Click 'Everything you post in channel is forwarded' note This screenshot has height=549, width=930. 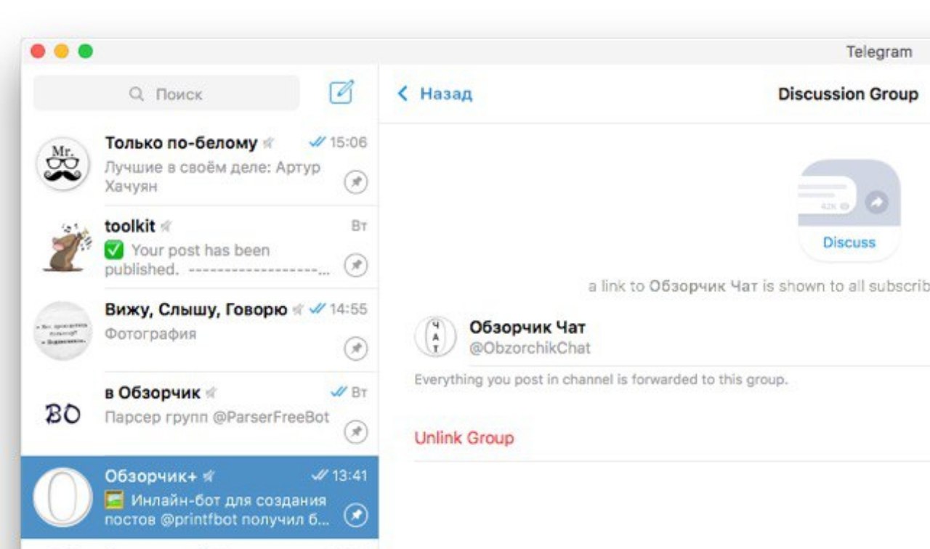tap(601, 379)
